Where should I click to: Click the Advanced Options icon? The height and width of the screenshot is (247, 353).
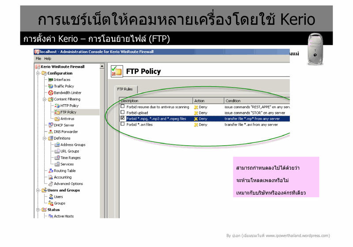[51, 184]
